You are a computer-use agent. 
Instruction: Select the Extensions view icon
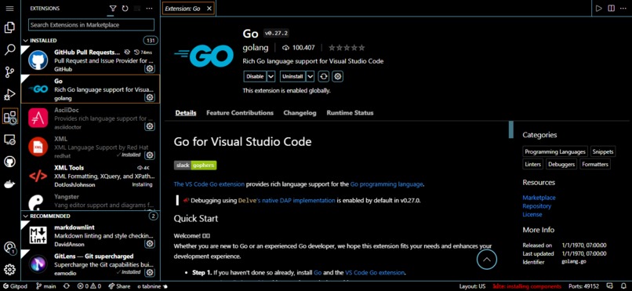pyautogui.click(x=9, y=117)
